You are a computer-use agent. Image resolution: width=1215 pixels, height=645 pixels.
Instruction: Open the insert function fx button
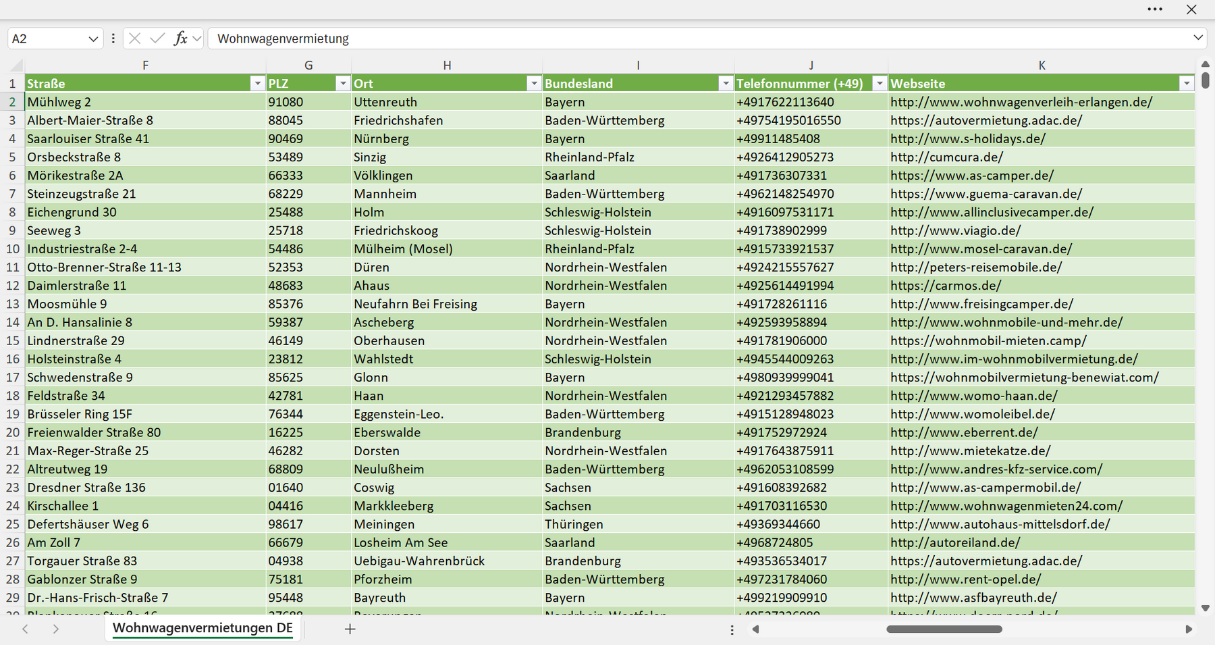point(180,38)
